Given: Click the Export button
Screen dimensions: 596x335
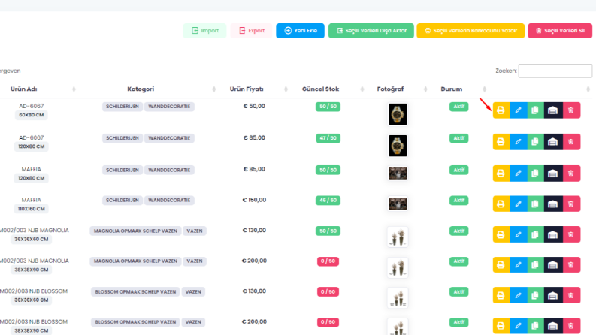Looking at the screenshot, I should (x=251, y=30).
